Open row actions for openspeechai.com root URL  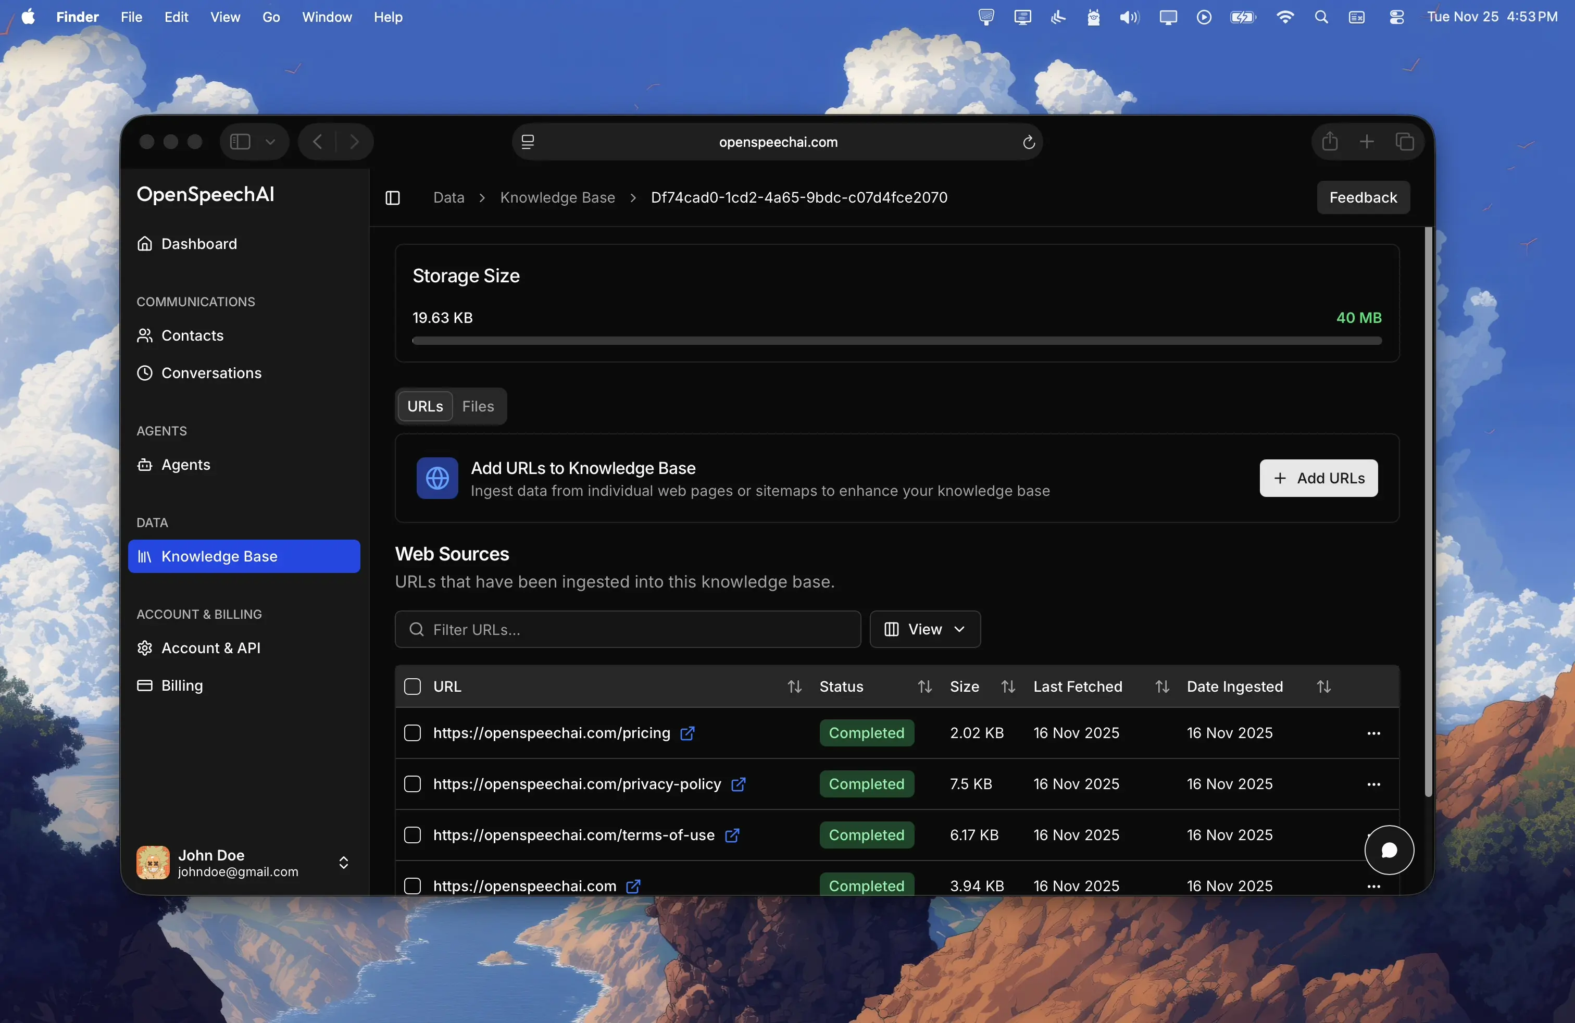point(1374,886)
